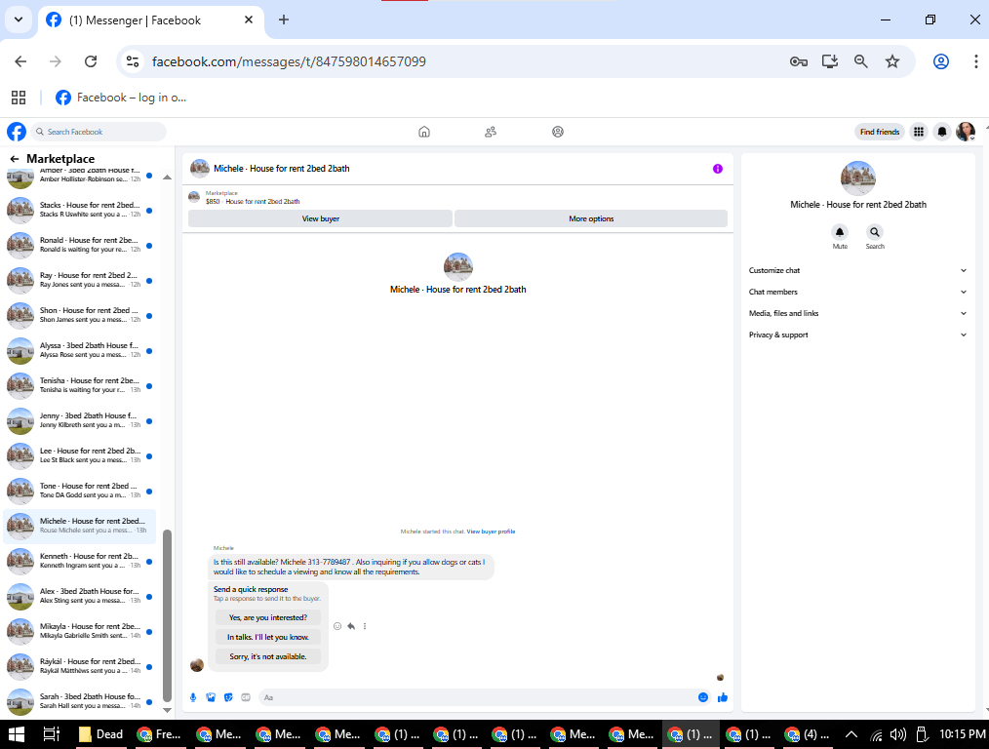
Task: Click the message text input field
Action: click(476, 697)
